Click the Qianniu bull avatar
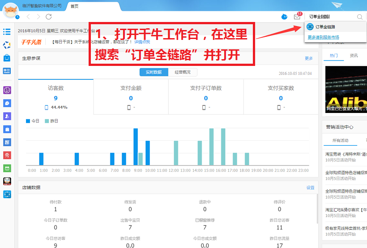The width and height of the screenshot is (367, 248). tap(10, 11)
